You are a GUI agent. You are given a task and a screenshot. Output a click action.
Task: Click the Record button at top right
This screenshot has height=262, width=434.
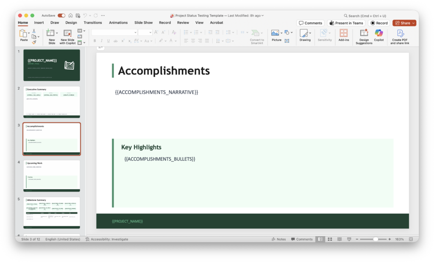(379, 23)
